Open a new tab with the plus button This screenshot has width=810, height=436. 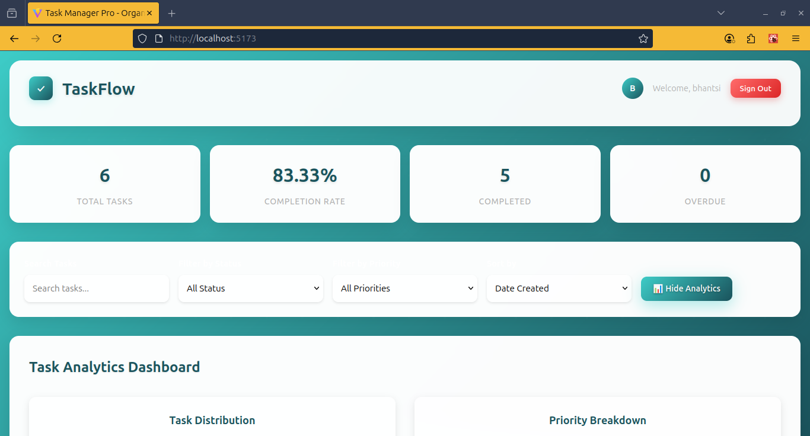pyautogui.click(x=172, y=12)
